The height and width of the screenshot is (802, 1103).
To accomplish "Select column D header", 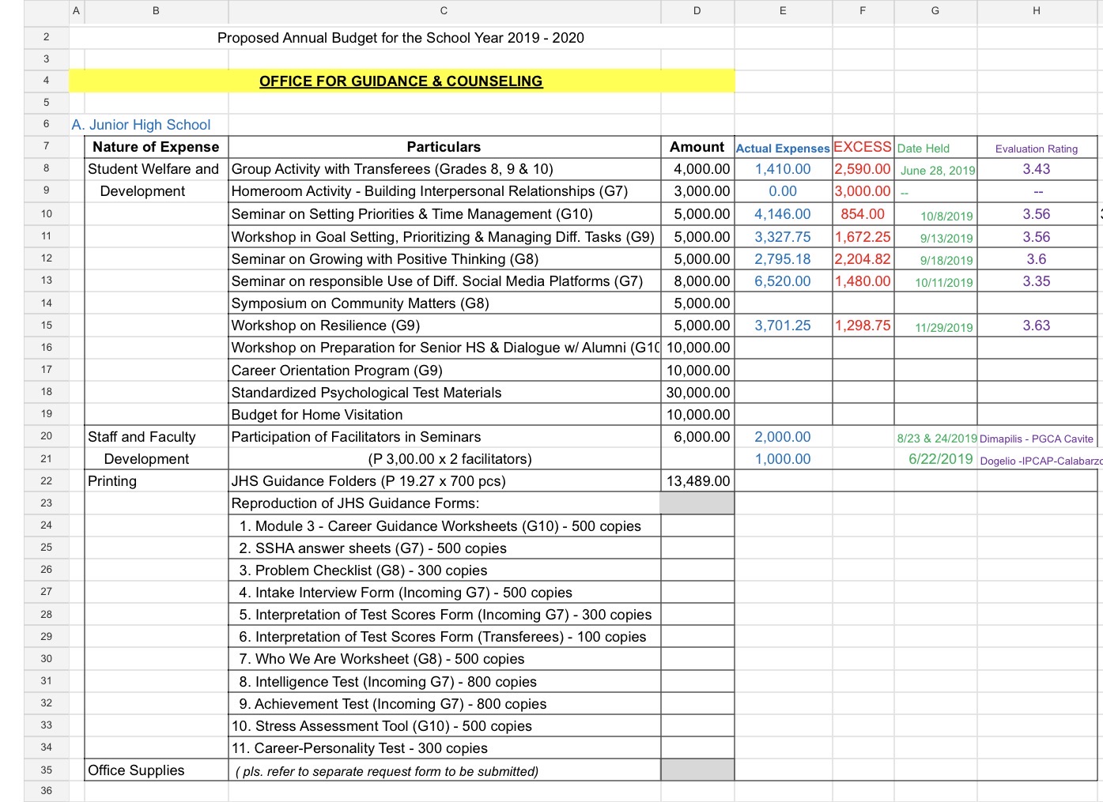I will [x=697, y=11].
